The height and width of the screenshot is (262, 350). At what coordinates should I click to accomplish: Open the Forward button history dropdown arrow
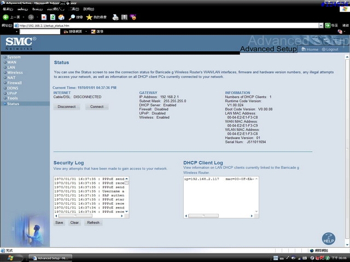tap(37, 17)
